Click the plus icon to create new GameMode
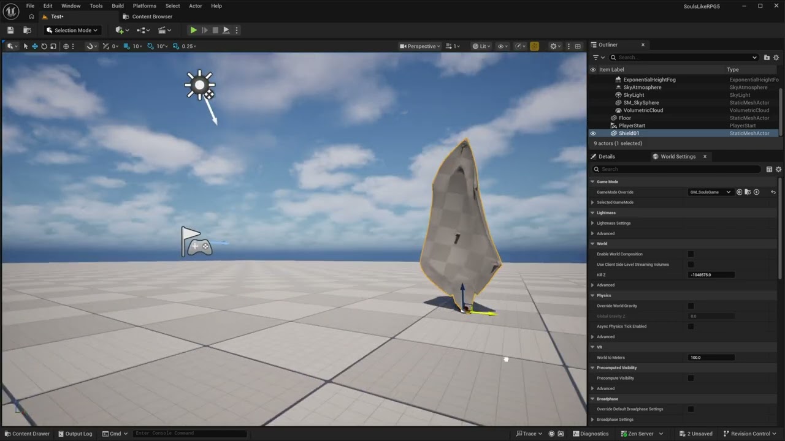 click(756, 192)
